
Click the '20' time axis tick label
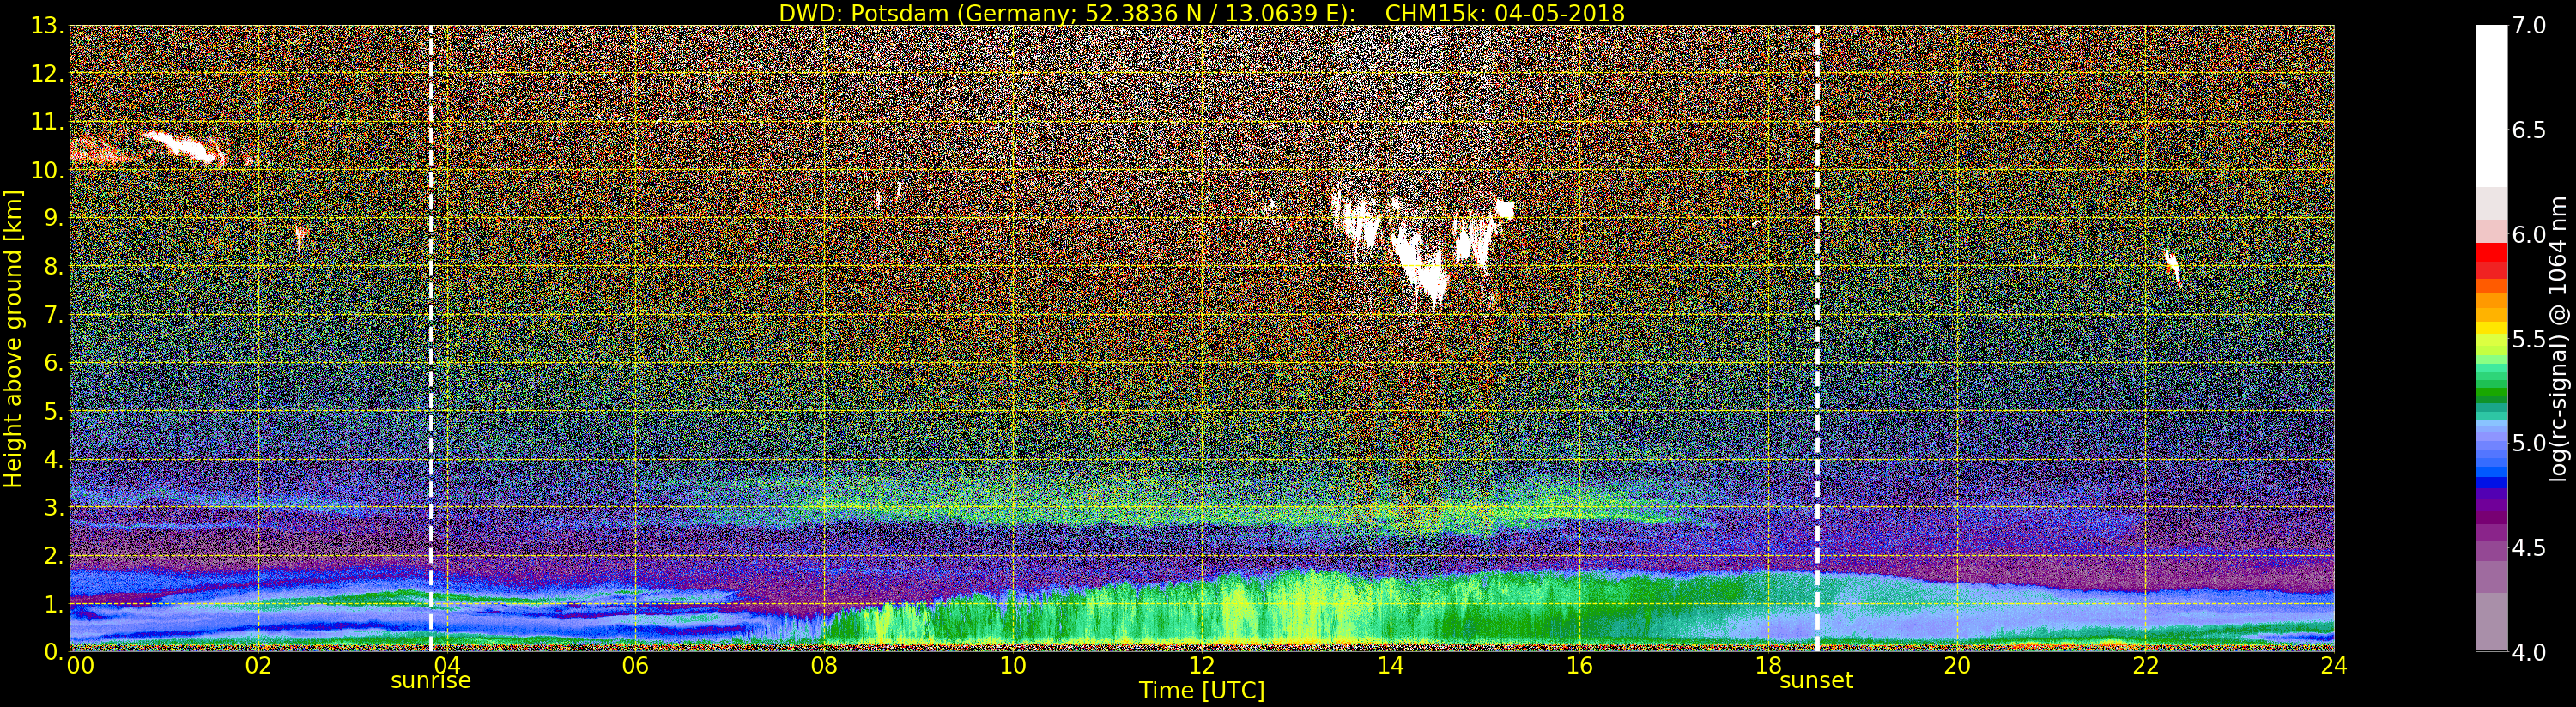click(1957, 666)
